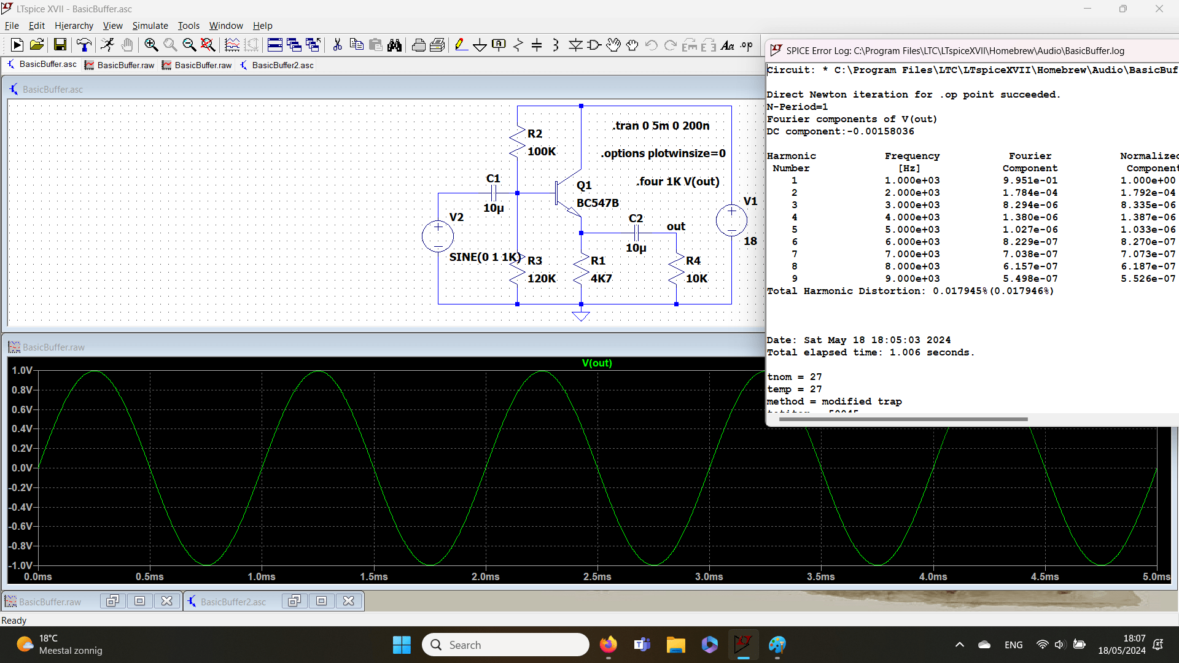Click the .four 1K V(out) directive
The image size is (1179, 663).
[x=677, y=181]
